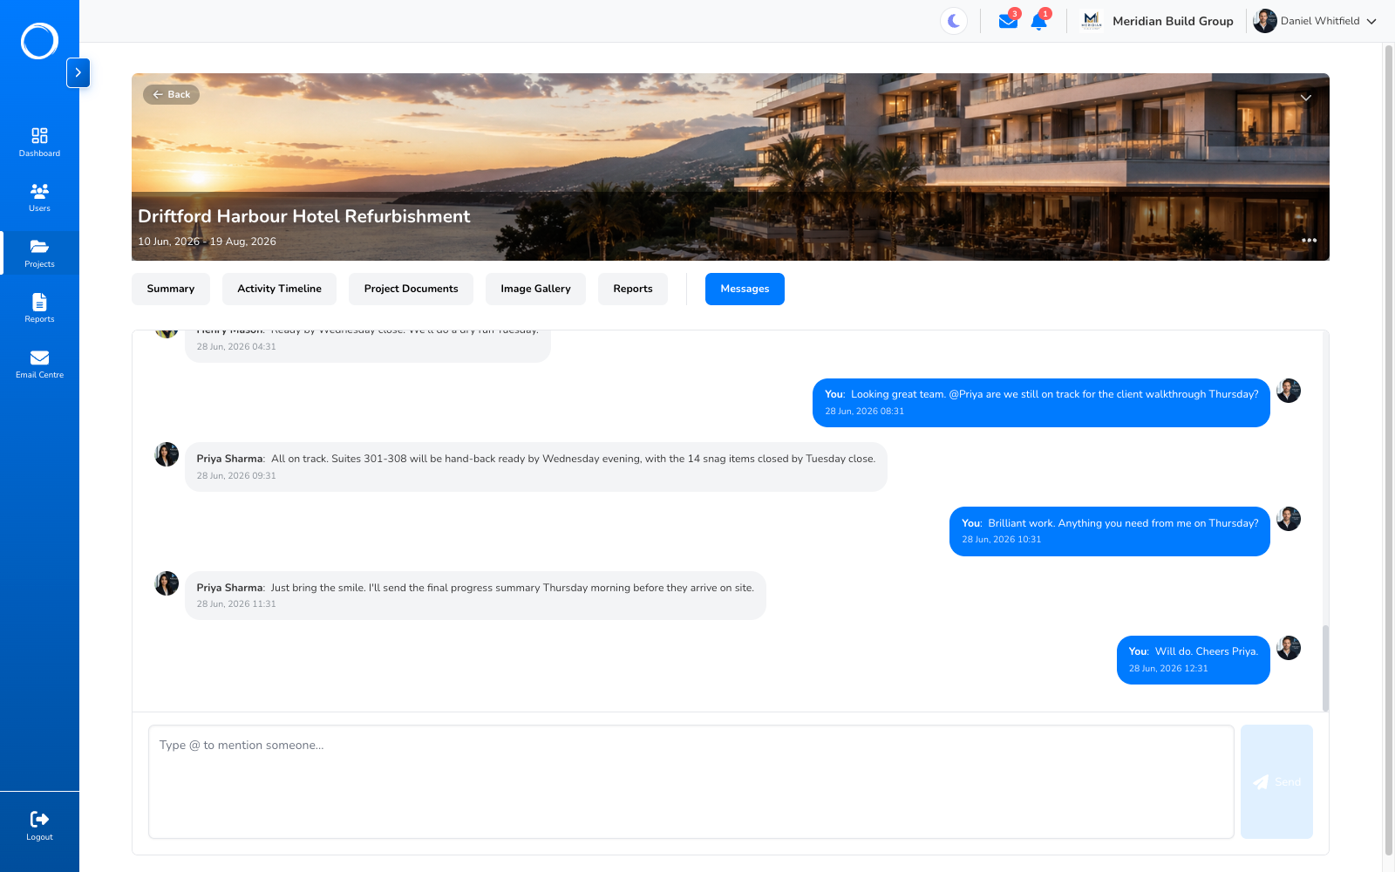Image resolution: width=1395 pixels, height=872 pixels.
Task: Click the page vertical scrollbar
Action: coord(1389,449)
